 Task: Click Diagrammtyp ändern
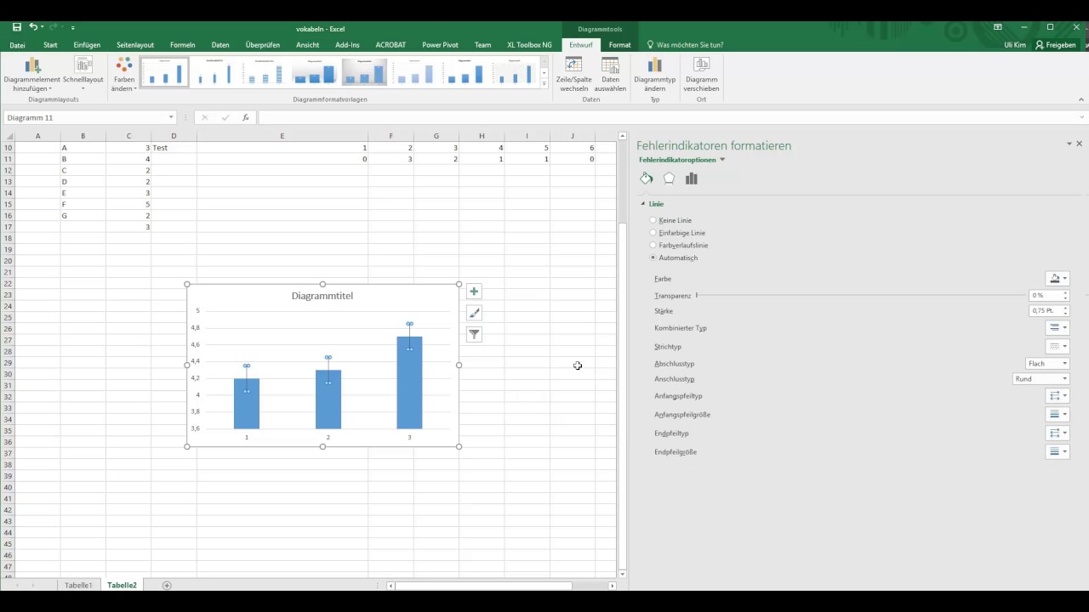tap(655, 76)
